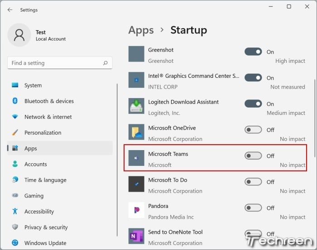Click the Microsoft OneDrive app name
The image size is (317, 250).
[172, 128]
